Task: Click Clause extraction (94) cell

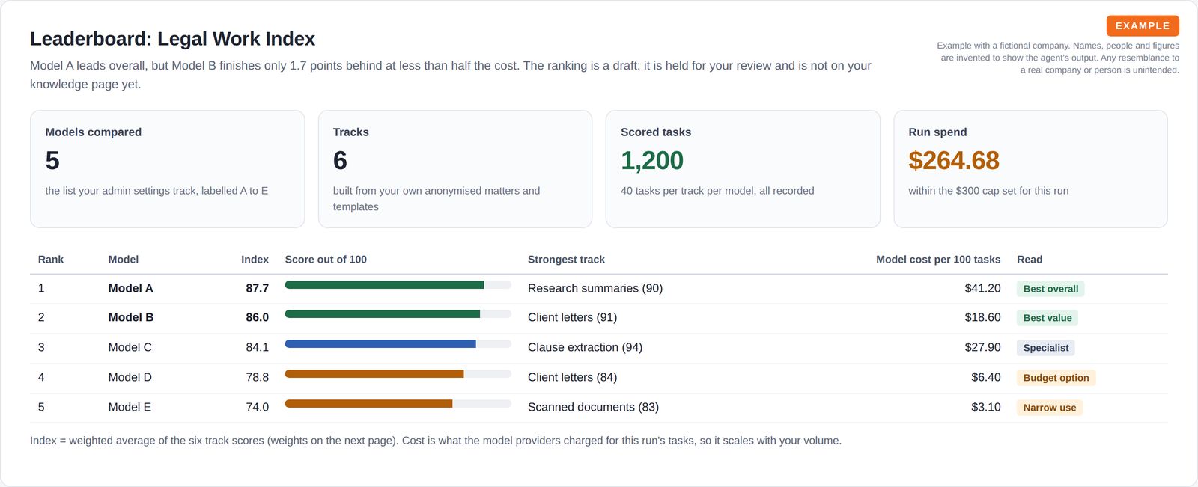Action: point(585,347)
